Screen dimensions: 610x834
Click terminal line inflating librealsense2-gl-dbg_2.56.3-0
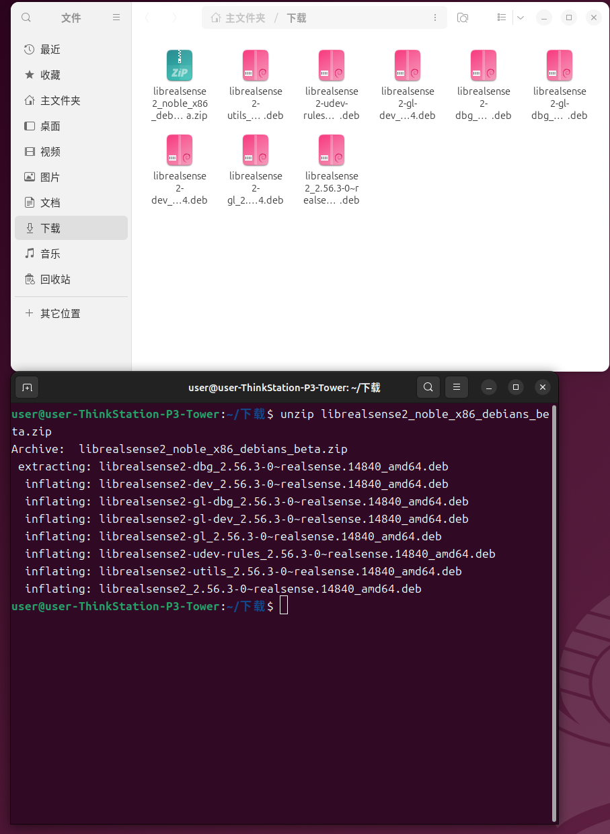coord(247,501)
